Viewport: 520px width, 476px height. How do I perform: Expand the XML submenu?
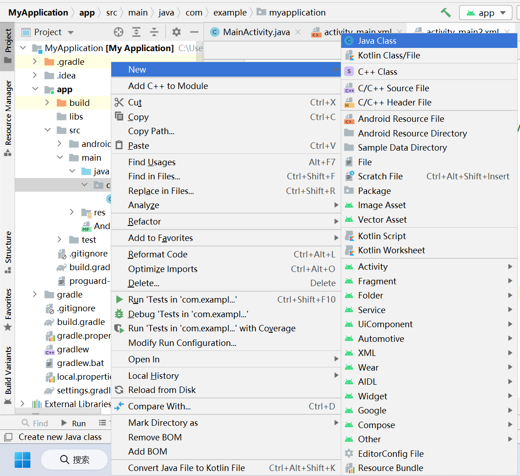[429, 353]
